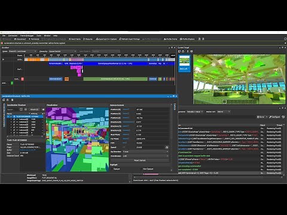Toggle checkbox of third instance row
The width and height of the screenshot is (287, 215).
pos(14,125)
